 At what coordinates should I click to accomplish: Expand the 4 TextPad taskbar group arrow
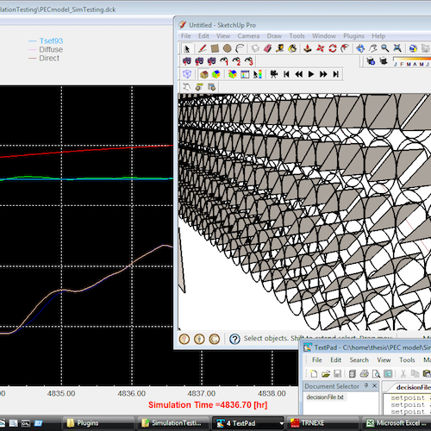click(281, 423)
